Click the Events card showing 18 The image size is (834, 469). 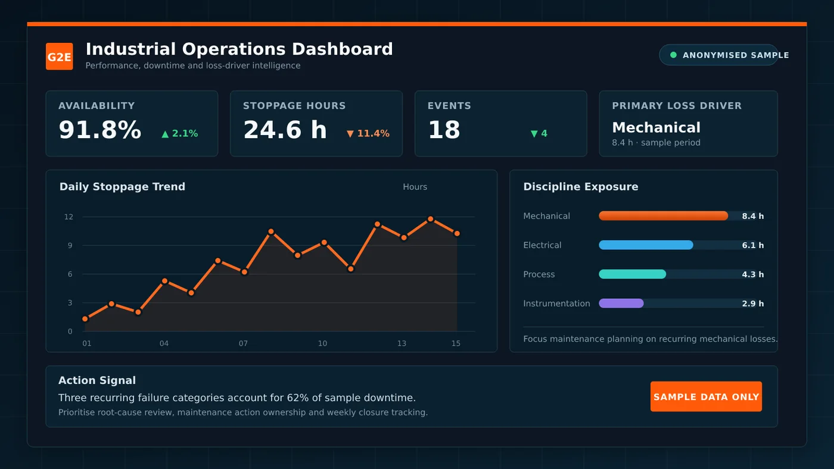(x=501, y=124)
